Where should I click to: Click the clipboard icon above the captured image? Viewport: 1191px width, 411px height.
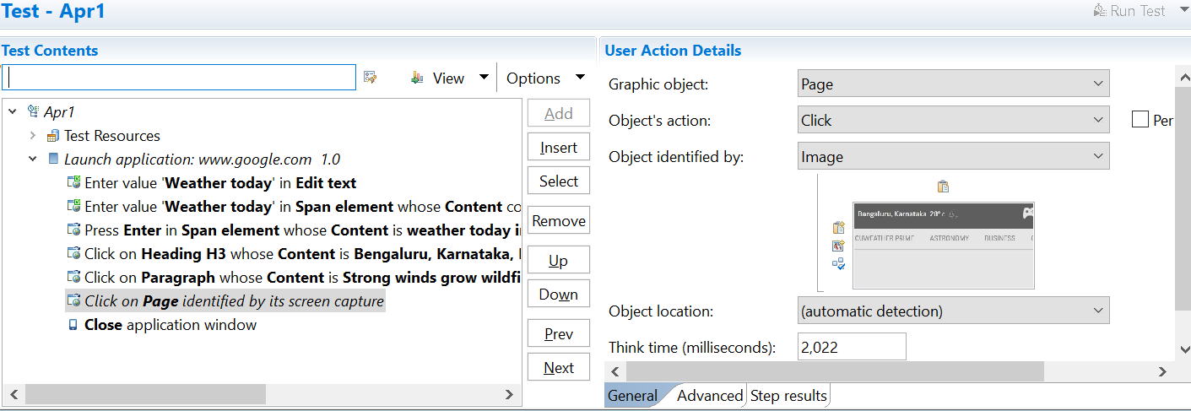tap(944, 187)
